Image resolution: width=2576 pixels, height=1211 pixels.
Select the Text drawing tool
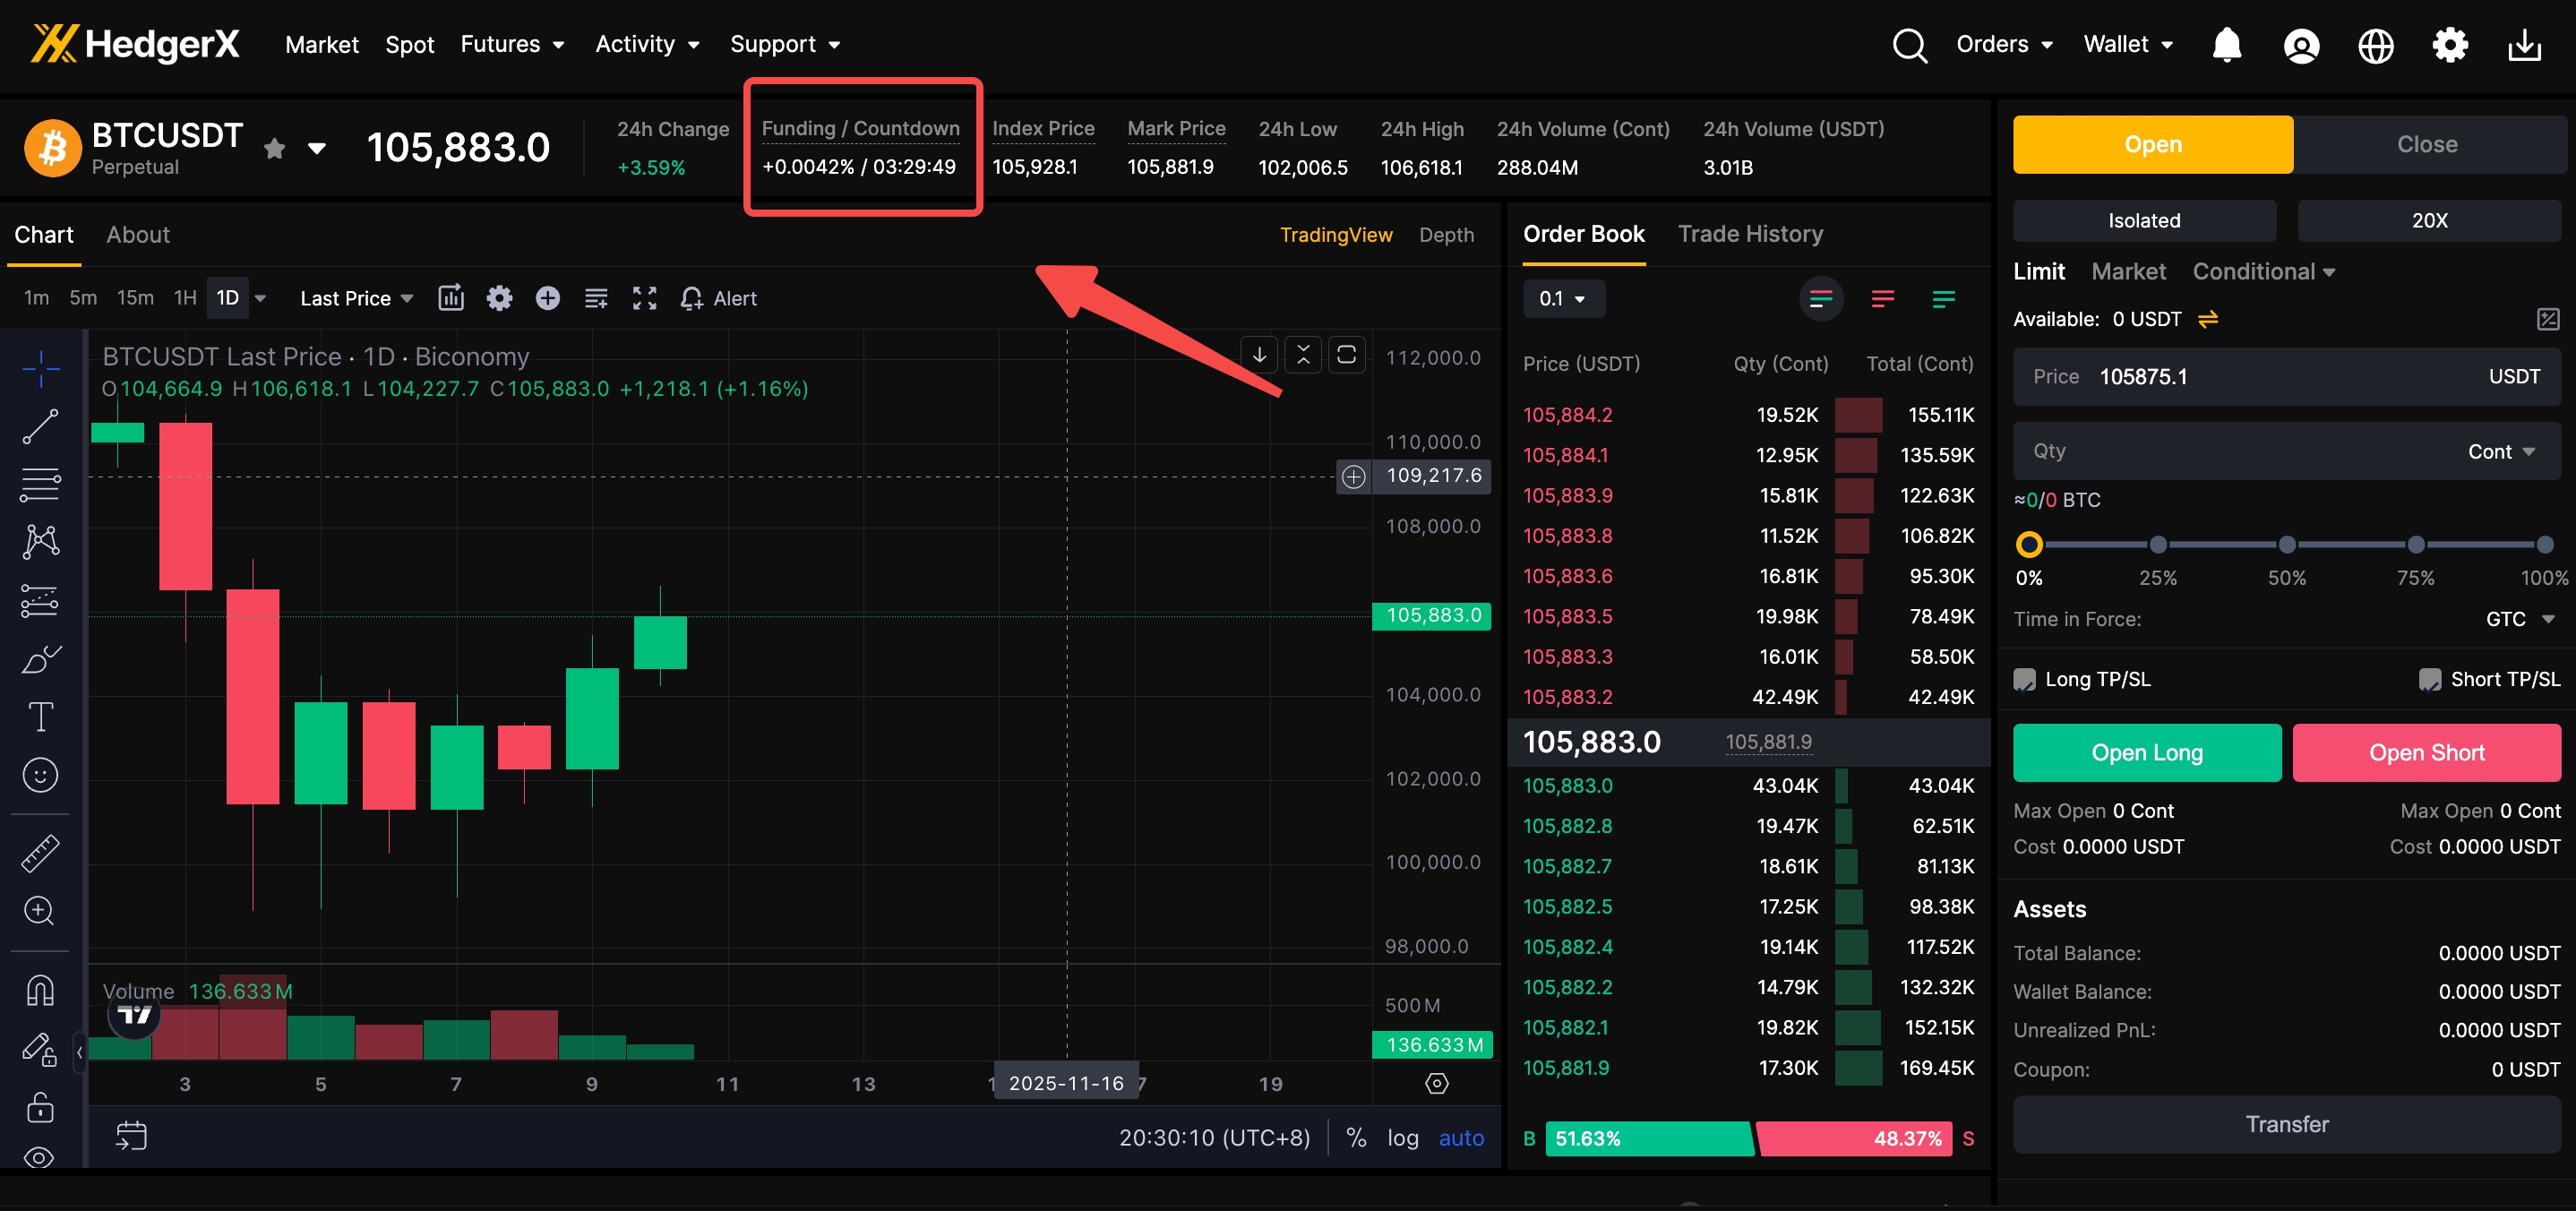point(40,717)
